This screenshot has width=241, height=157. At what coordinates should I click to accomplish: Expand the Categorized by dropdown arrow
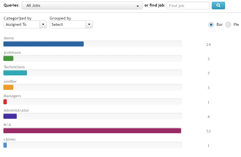click(43, 24)
